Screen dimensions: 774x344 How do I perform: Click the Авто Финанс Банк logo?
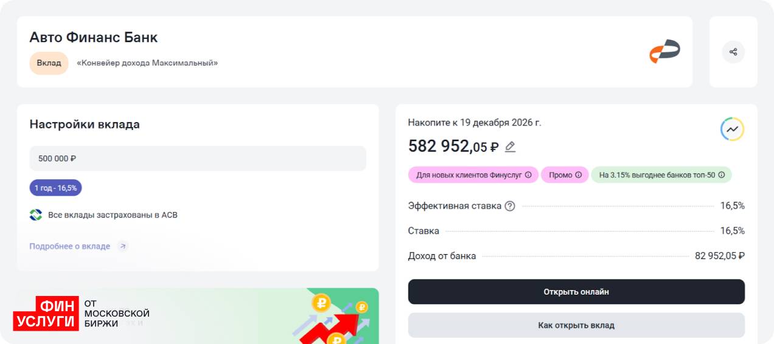tap(664, 51)
